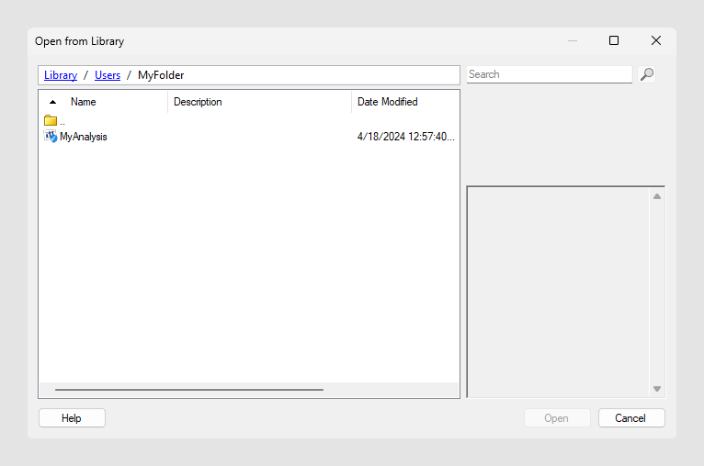Toggle the Name column sort arrow
This screenshot has width=704, height=466.
52,102
